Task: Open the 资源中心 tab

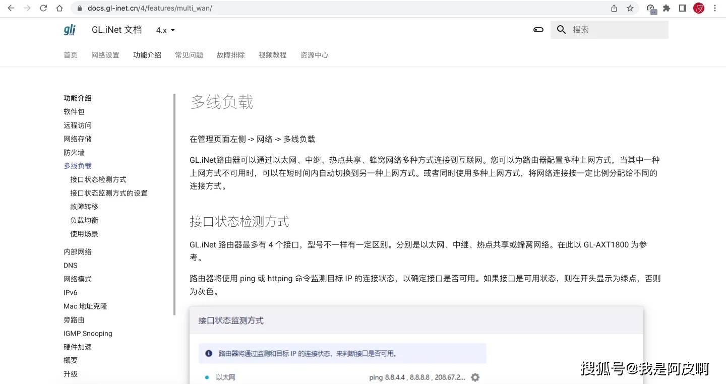Action: [x=315, y=55]
